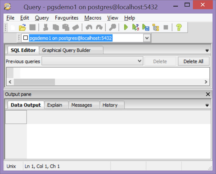Click the Find binoculars icon

(x=112, y=27)
